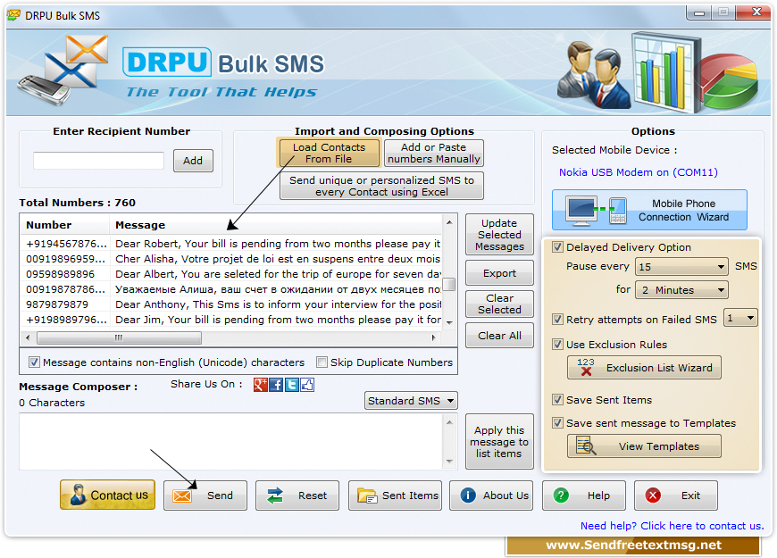Select the row for number 09598989896
Image resolution: width=777 pixels, height=558 pixels.
pos(231,274)
